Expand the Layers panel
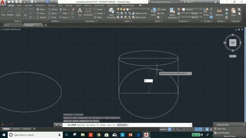The width and height of the screenshot is (246, 138). coord(128,21)
